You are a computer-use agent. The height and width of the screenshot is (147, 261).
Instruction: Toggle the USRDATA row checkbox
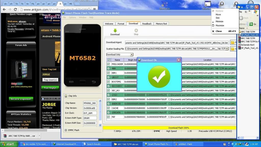point(109,113)
